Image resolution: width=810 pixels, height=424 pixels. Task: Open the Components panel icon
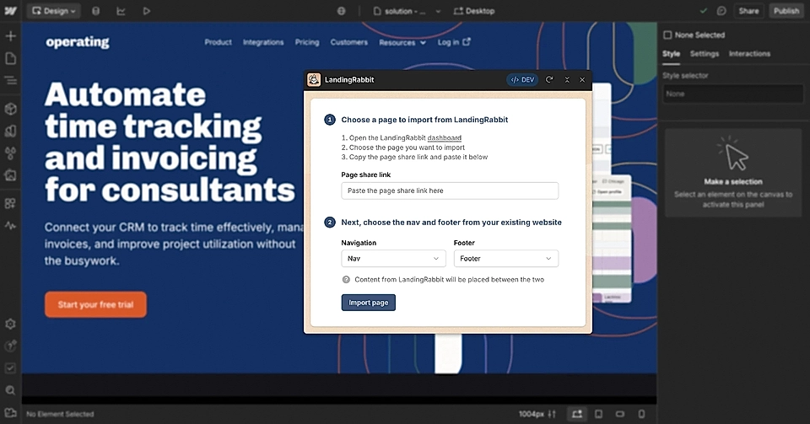[10, 109]
